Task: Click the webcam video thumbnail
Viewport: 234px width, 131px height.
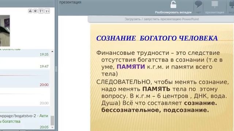Action: point(5,31)
